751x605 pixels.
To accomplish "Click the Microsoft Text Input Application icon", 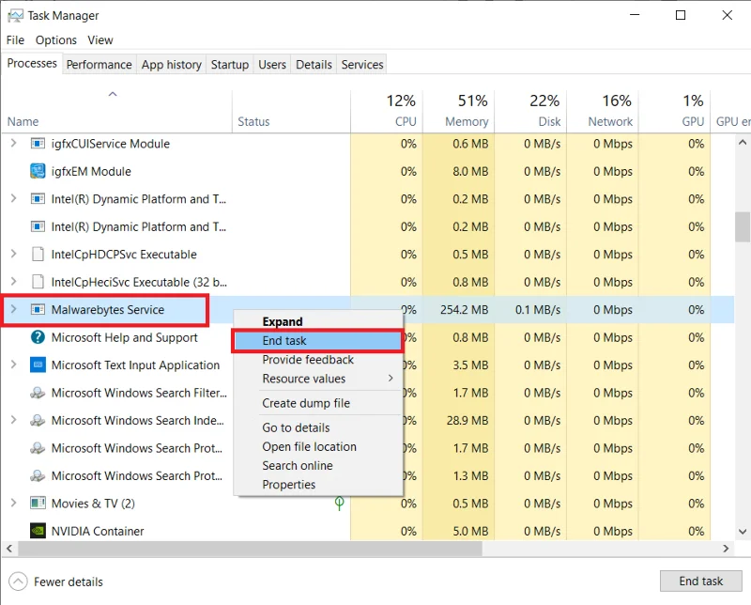I will [38, 365].
